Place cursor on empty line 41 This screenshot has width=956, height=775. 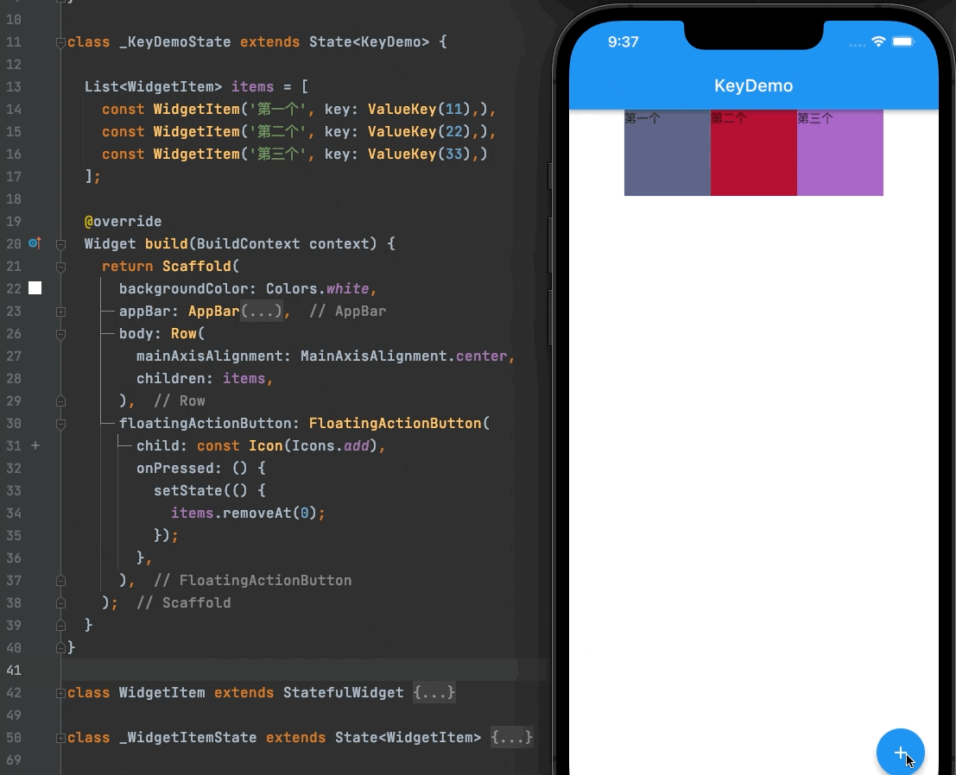pos(289,671)
